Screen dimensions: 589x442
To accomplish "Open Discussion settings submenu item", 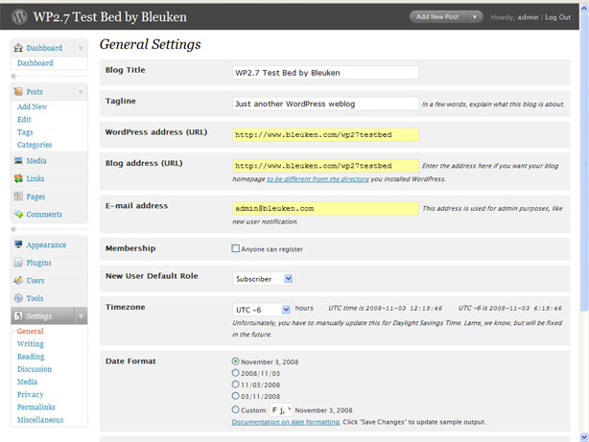I will 35,369.
